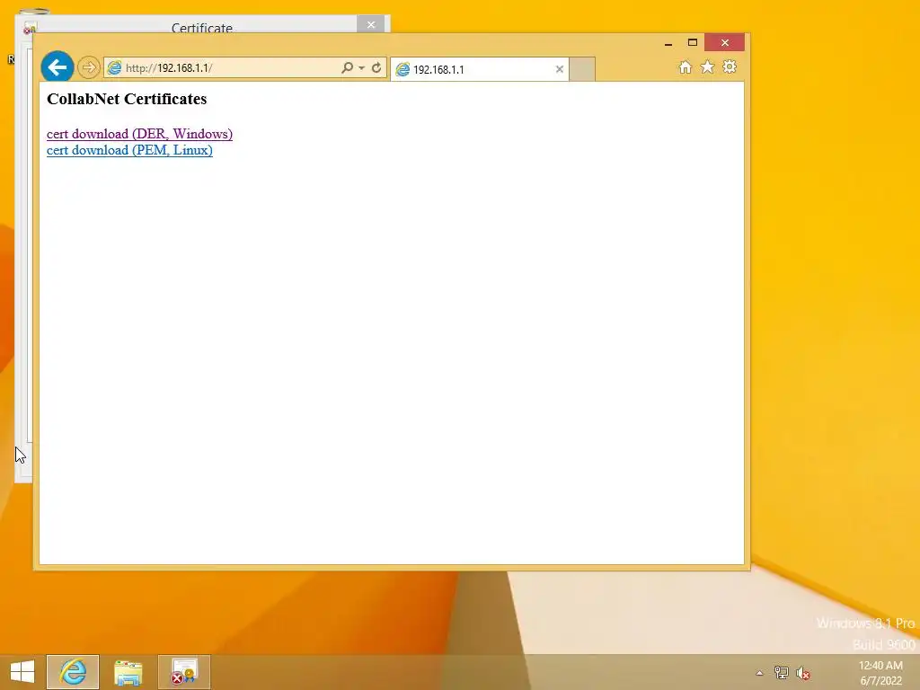Refresh the page with the reload icon

376,67
